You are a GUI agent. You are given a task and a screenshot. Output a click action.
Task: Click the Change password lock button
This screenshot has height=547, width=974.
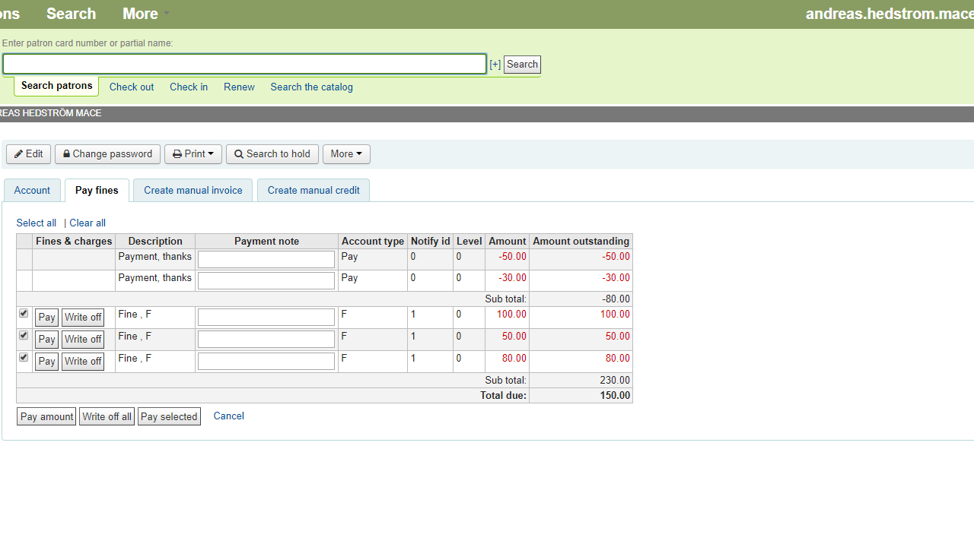tap(107, 154)
